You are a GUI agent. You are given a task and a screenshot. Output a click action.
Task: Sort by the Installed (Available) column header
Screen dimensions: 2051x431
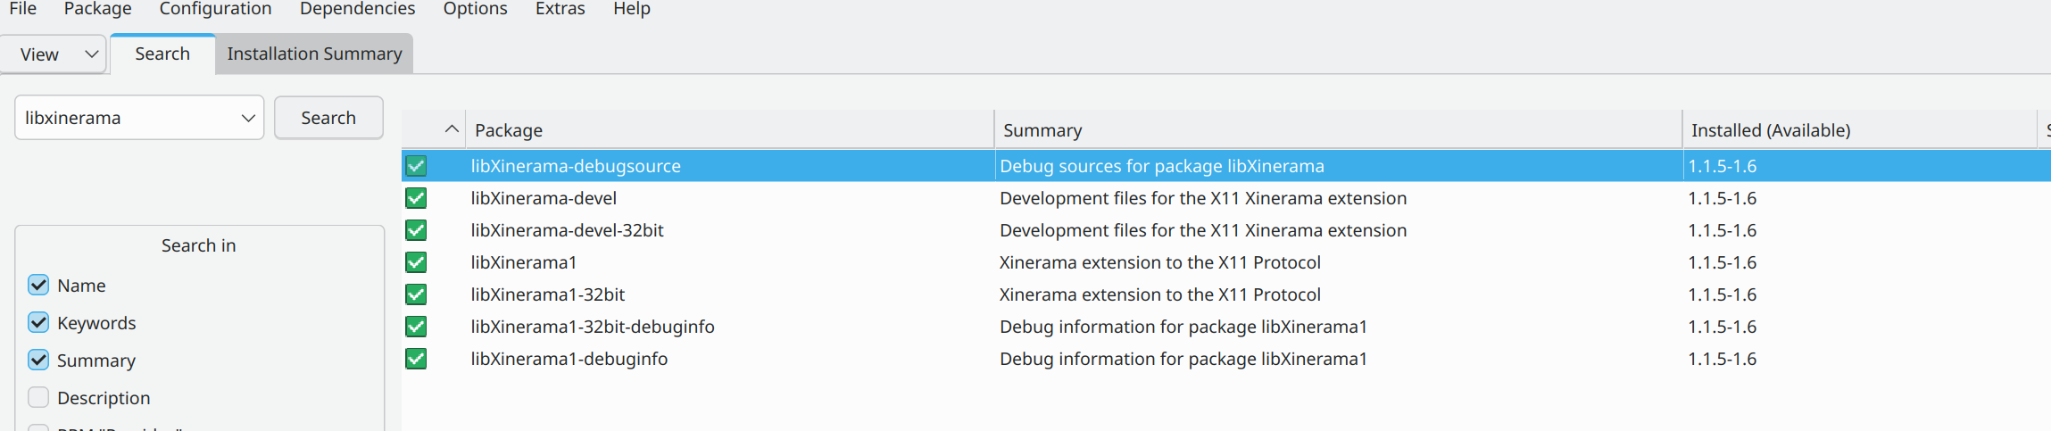tap(1771, 130)
